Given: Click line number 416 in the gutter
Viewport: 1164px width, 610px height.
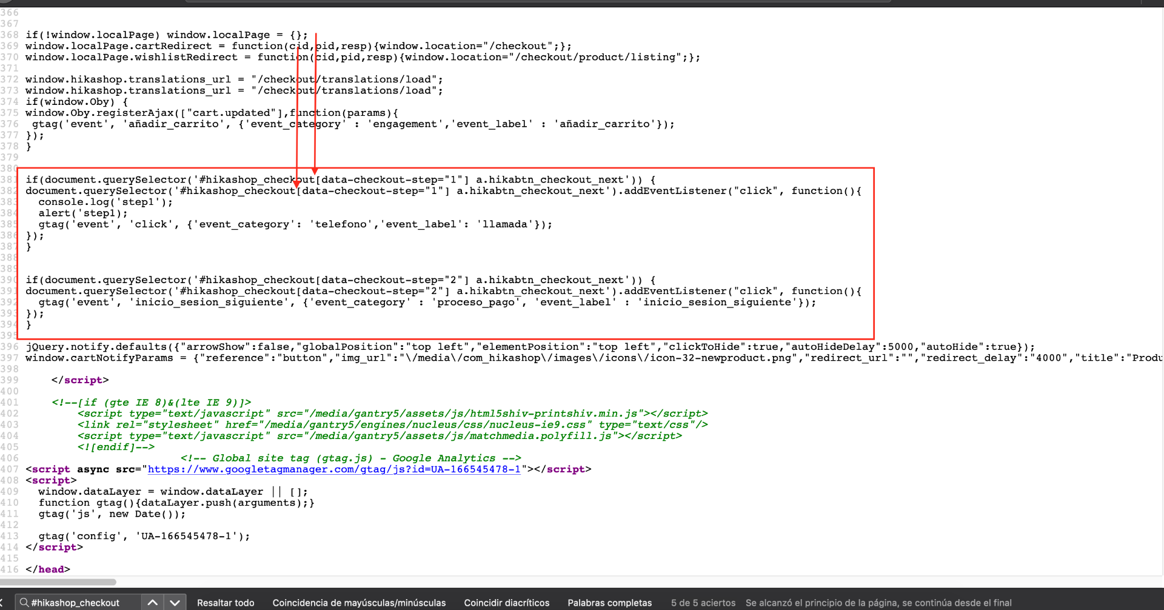Looking at the screenshot, I should pyautogui.click(x=9, y=569).
